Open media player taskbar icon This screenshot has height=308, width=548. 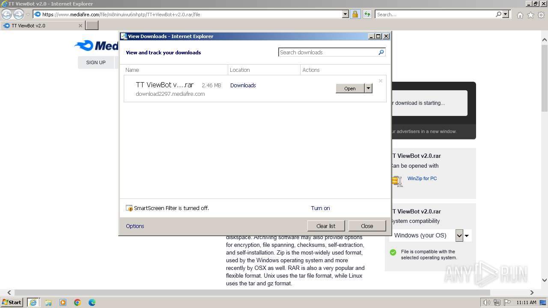coord(63,302)
